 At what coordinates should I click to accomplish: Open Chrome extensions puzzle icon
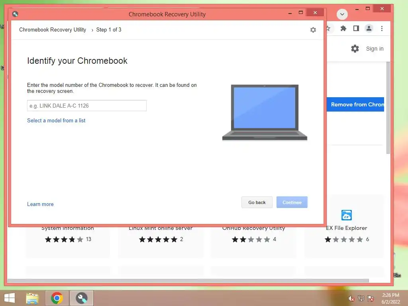click(x=343, y=28)
